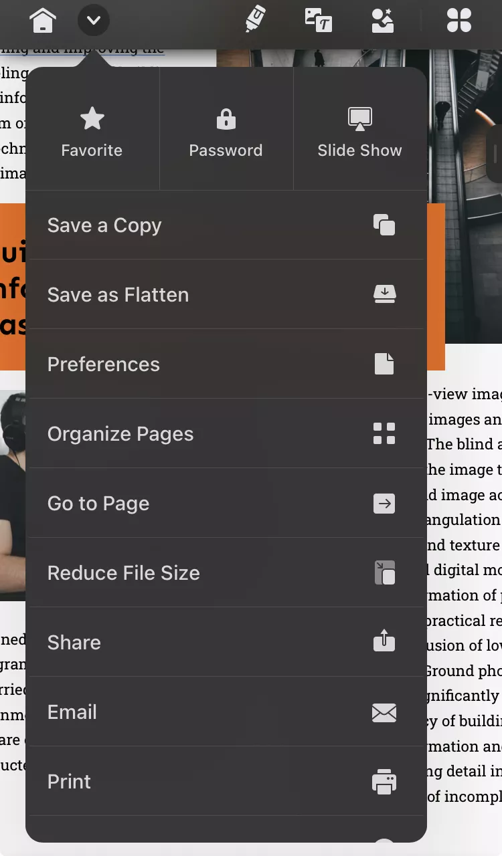
Task: Click the Save a Copy duplicate icon
Action: (384, 225)
